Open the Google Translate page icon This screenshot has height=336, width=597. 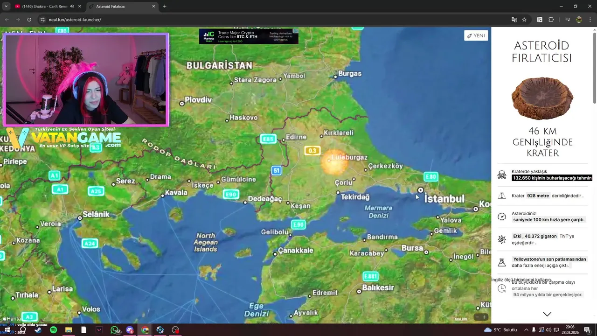514,20
